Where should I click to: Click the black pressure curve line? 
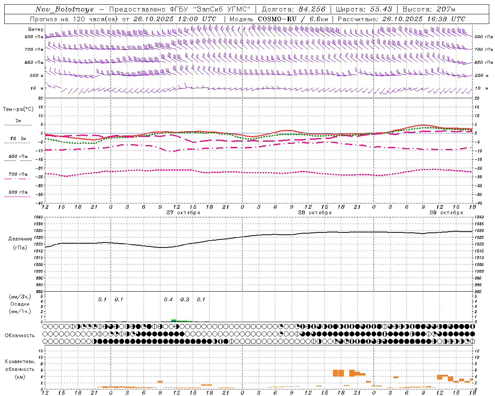tap(259, 235)
